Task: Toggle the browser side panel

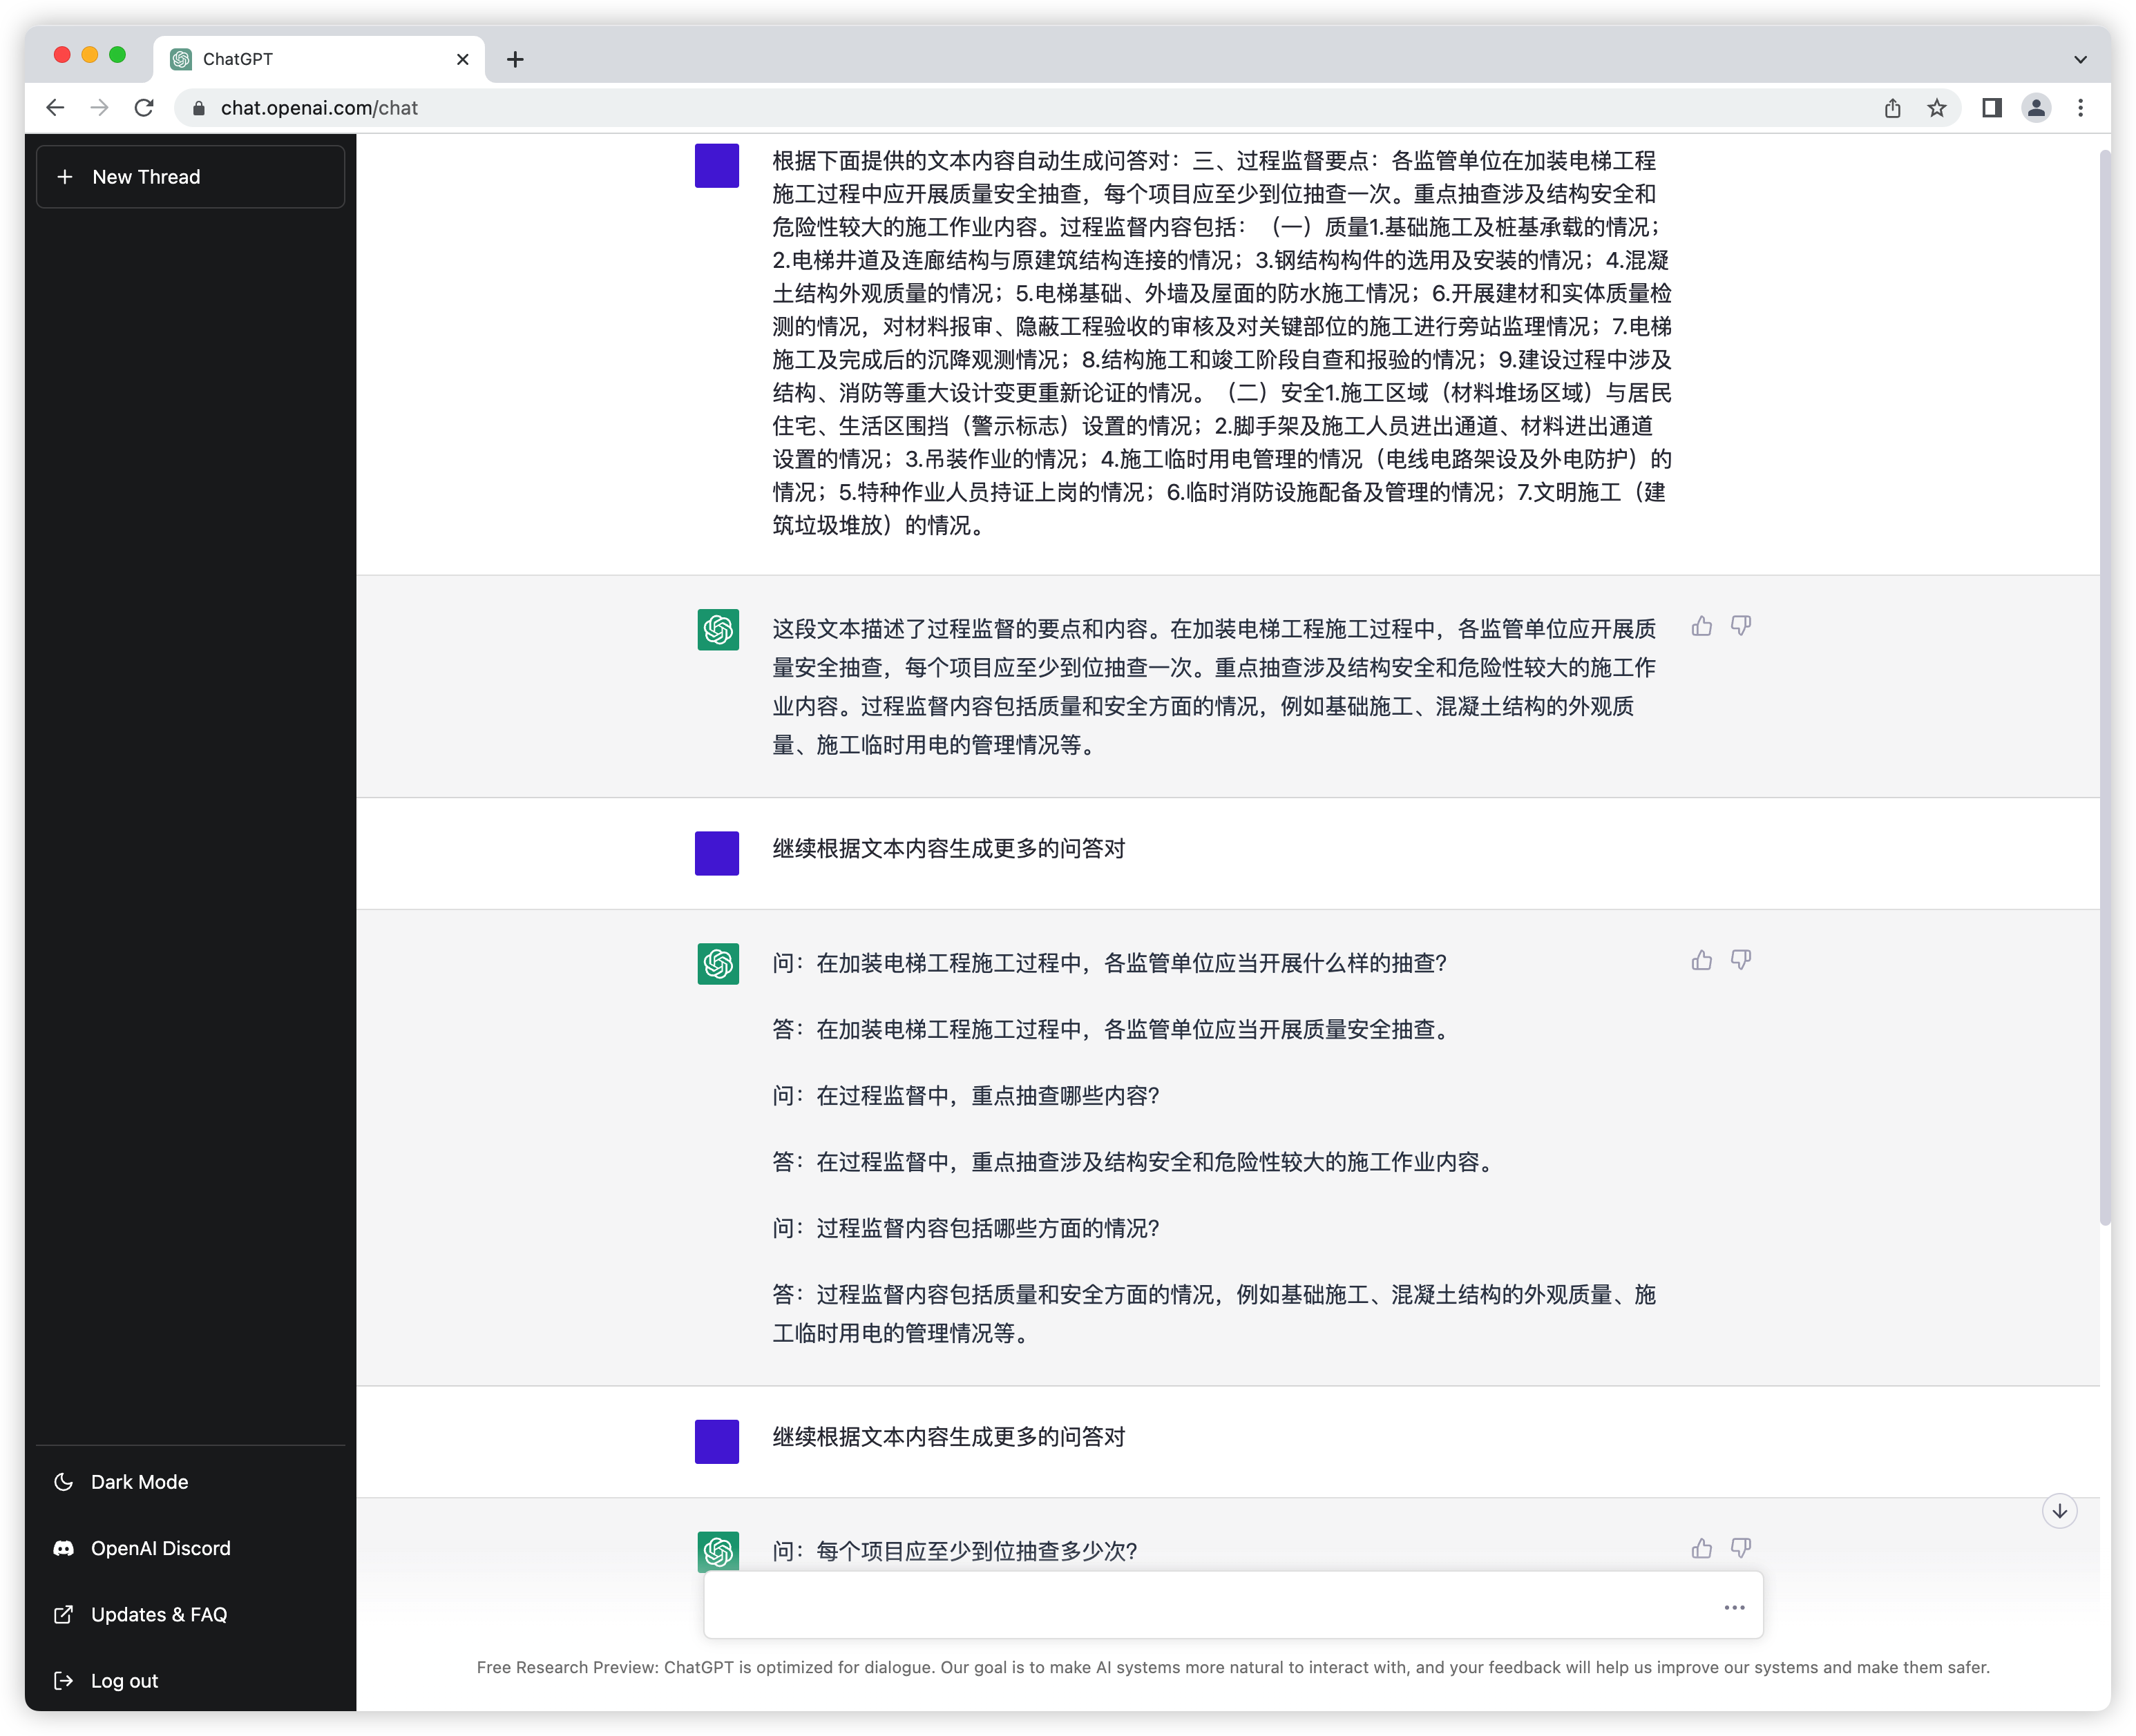Action: [1991, 108]
